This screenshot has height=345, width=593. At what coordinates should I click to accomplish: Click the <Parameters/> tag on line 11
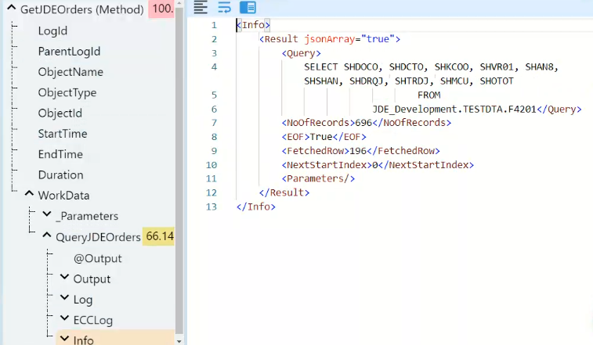pyautogui.click(x=318, y=178)
